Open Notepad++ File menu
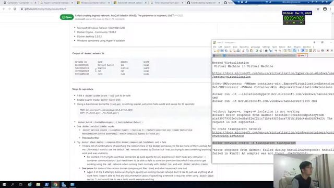The height and width of the screenshot is (188, 334). click(214, 47)
